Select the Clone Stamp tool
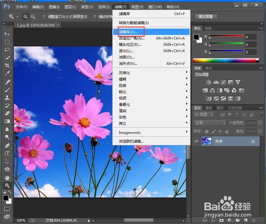 [7, 98]
